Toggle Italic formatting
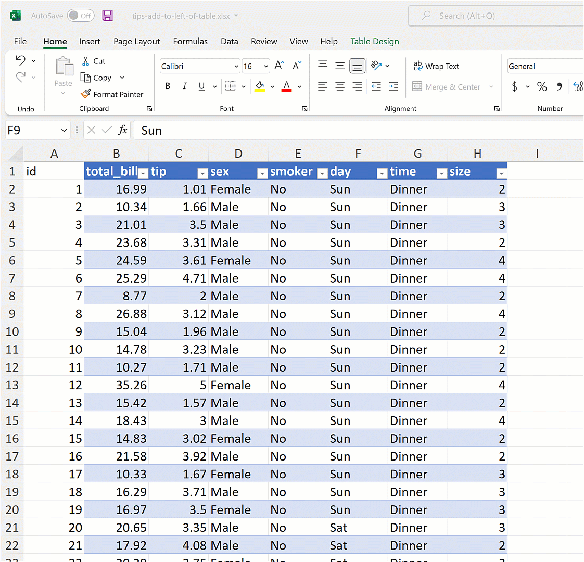Screen dimensions: 584x562 [x=184, y=86]
